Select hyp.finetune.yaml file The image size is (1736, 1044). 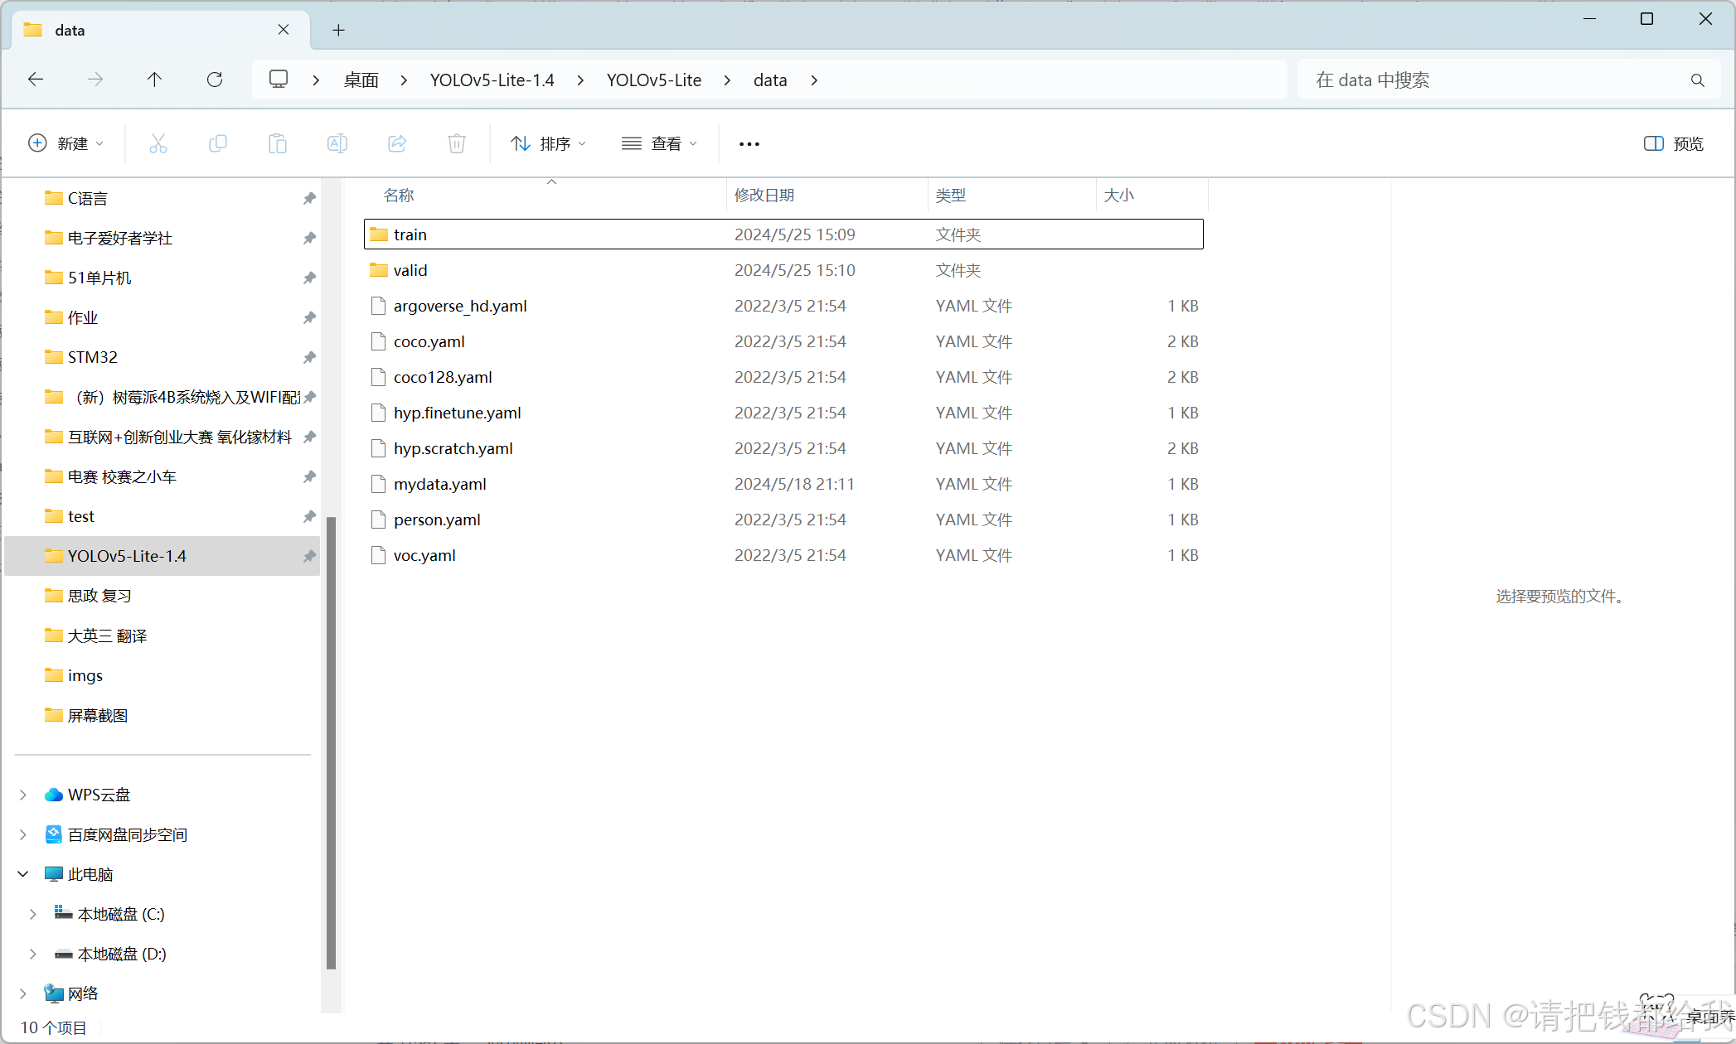783,413
